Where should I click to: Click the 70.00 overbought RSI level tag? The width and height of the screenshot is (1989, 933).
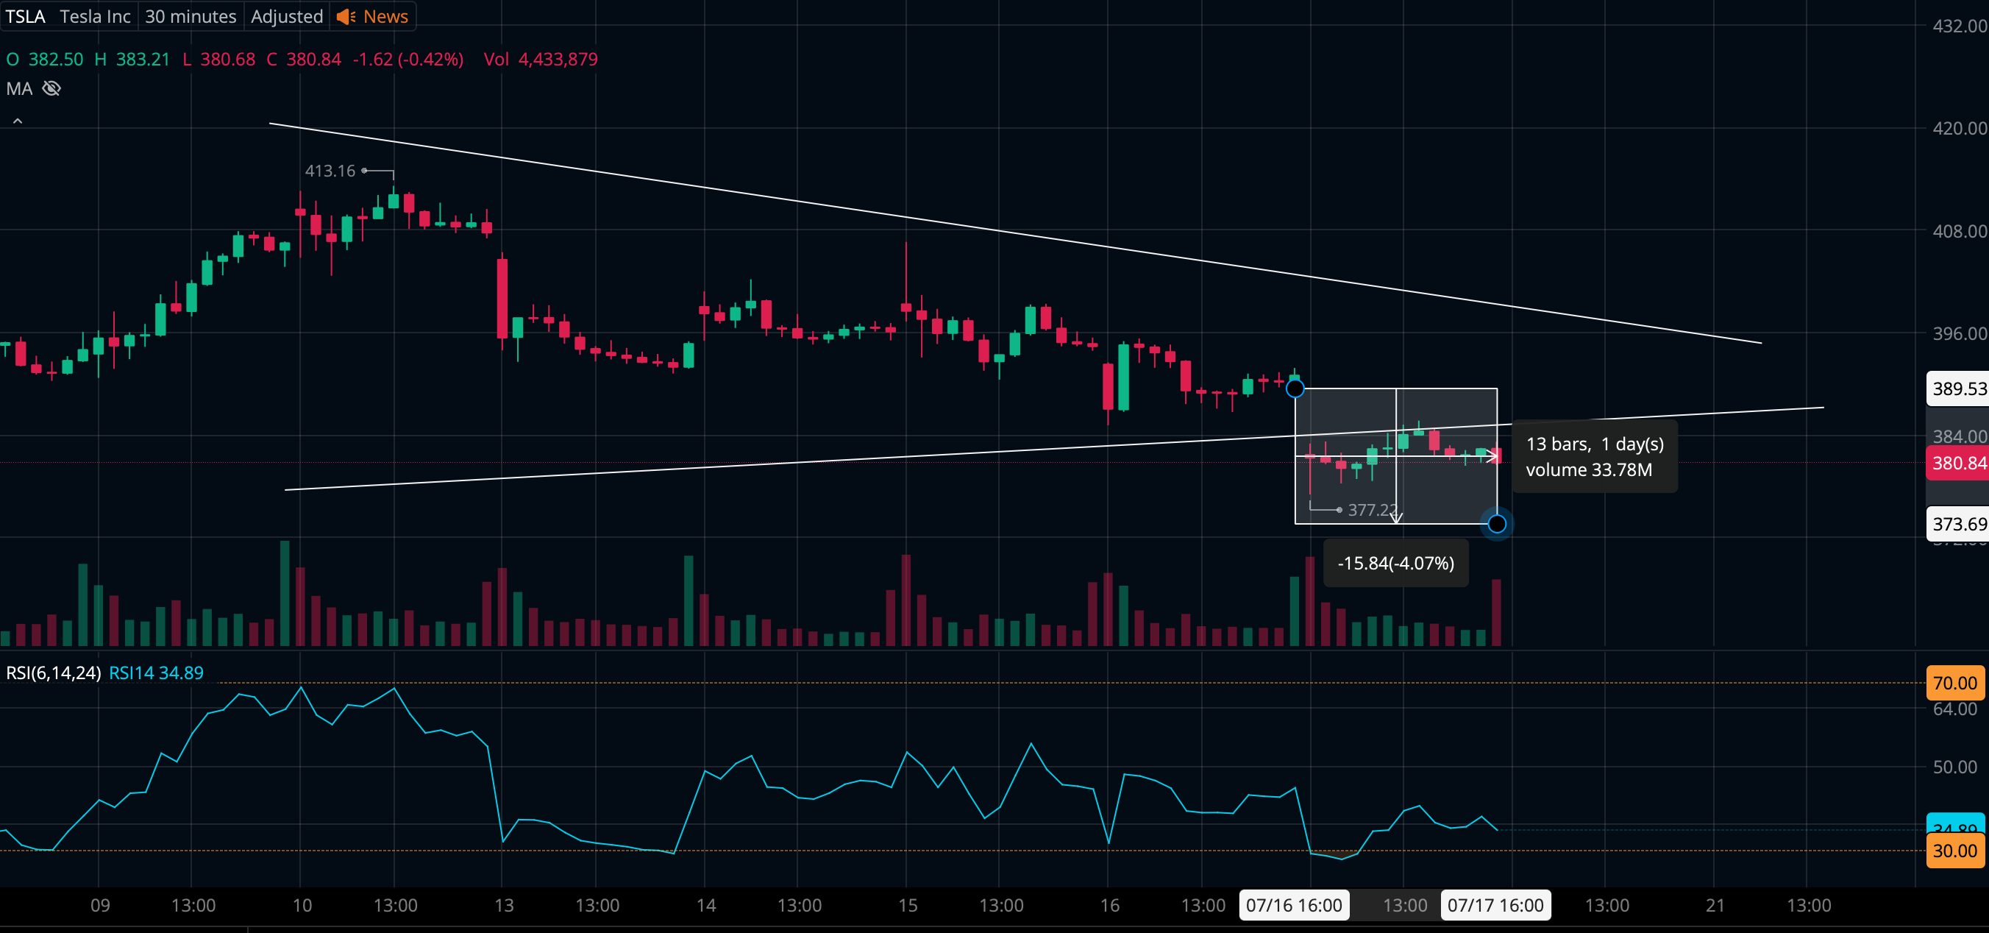(x=1957, y=683)
